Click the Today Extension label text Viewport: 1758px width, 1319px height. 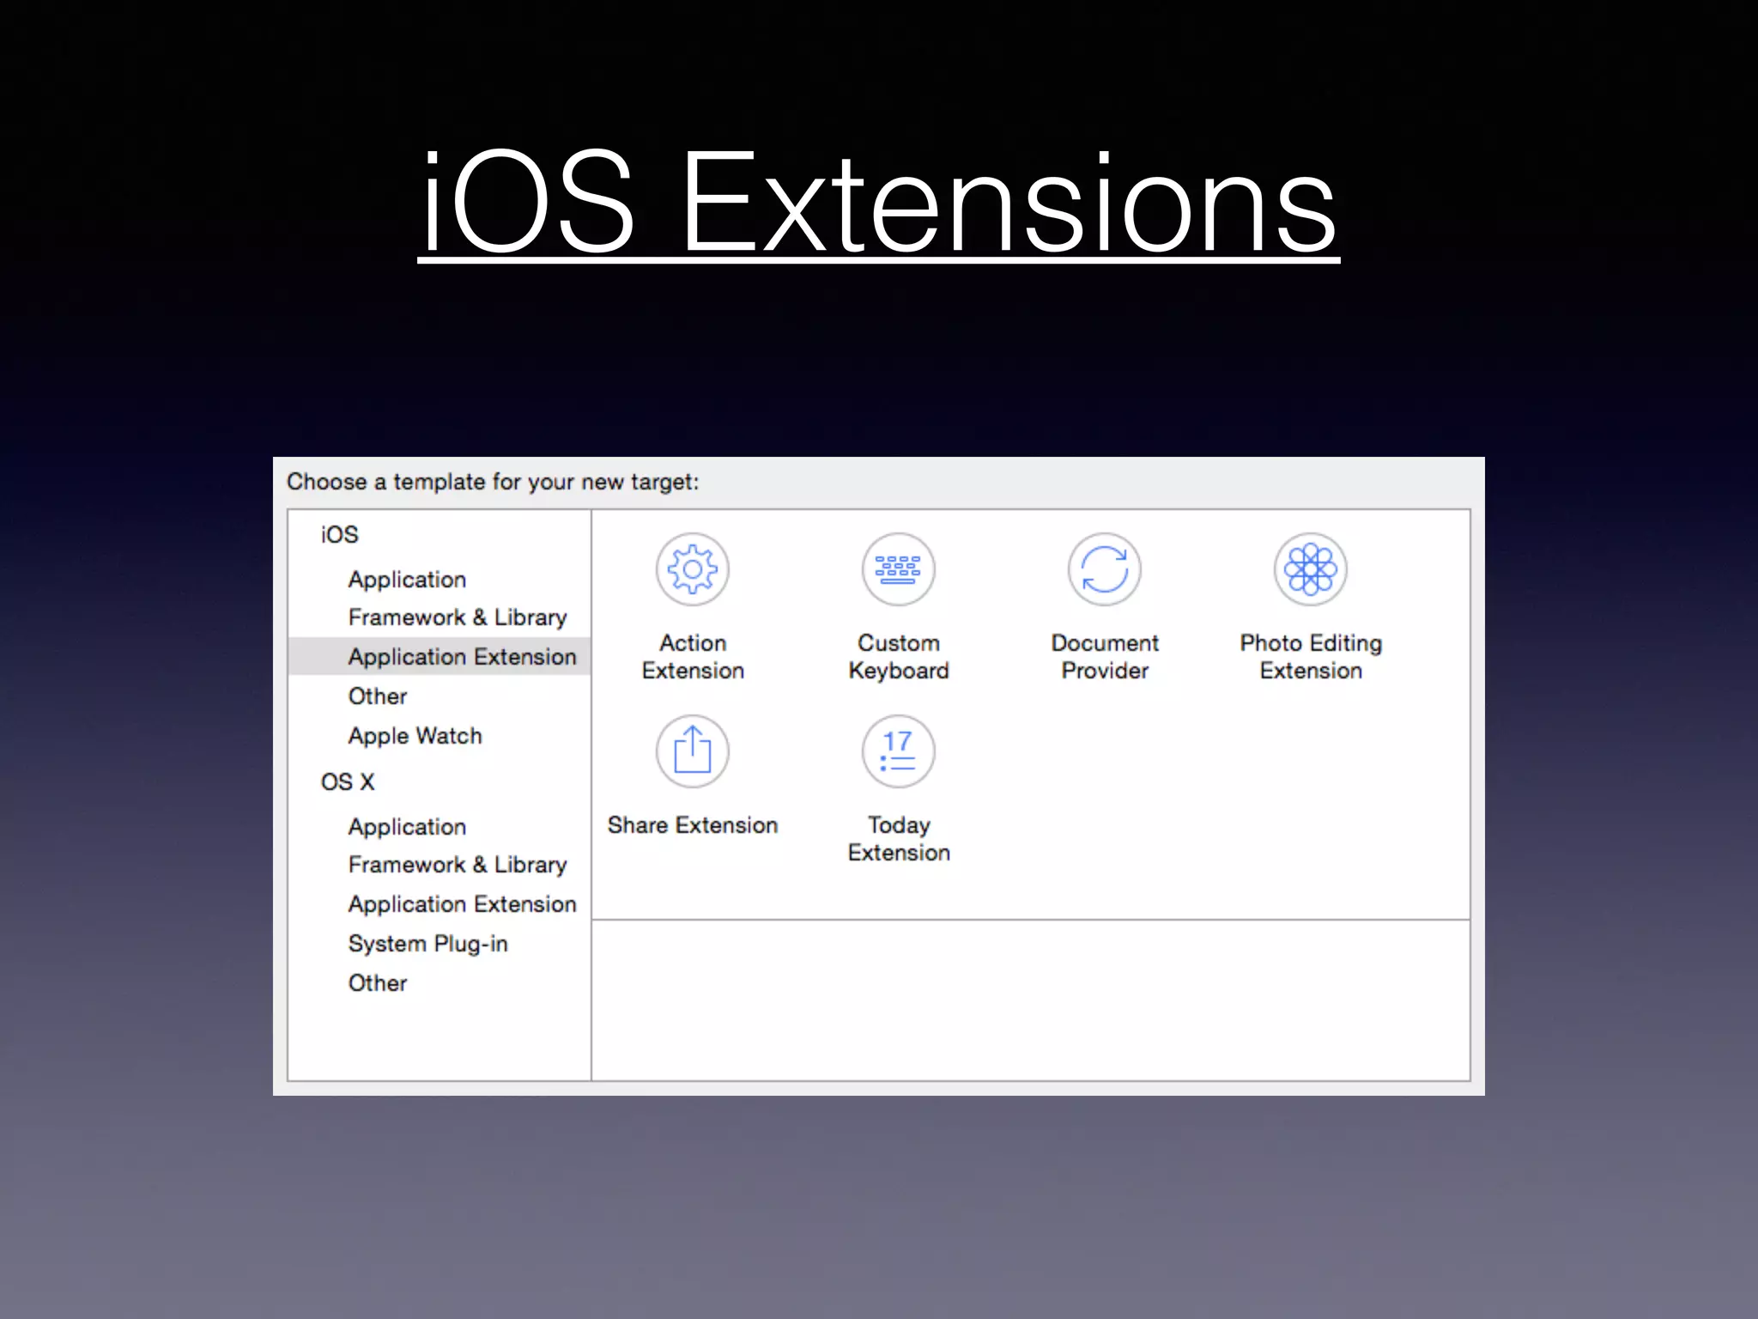tap(898, 838)
